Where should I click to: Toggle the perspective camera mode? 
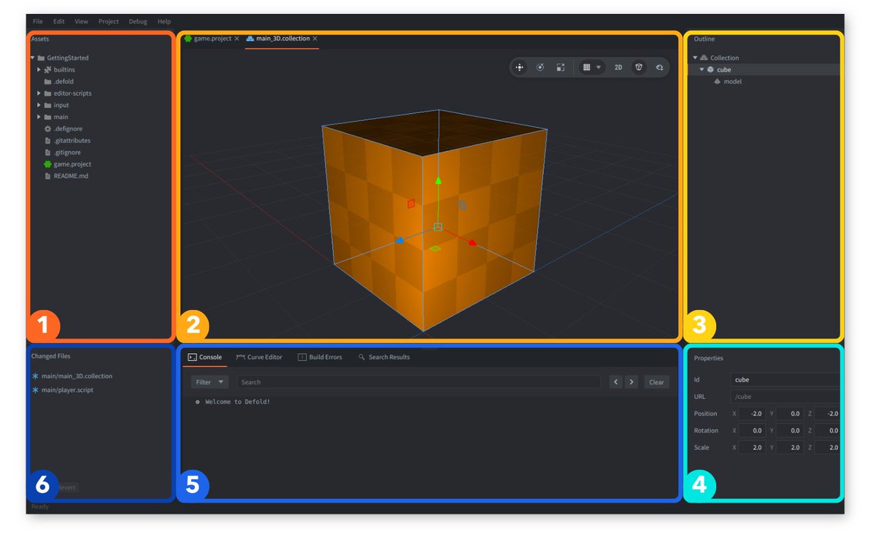(x=639, y=67)
